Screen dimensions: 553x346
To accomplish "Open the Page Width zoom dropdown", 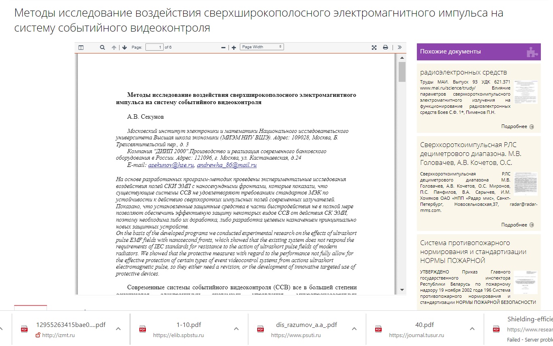I will (x=262, y=47).
